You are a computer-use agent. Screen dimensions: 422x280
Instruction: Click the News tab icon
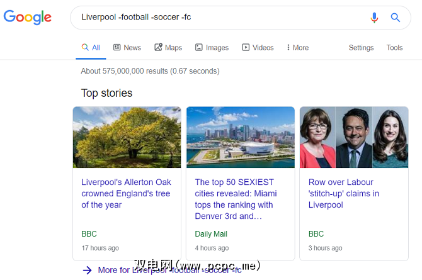click(117, 47)
